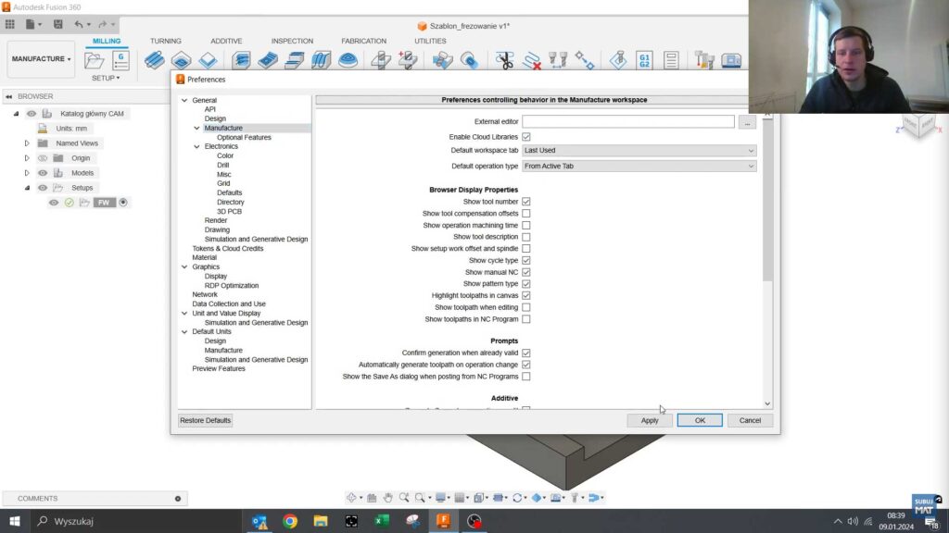949x533 pixels.
Task: Switch to the TURNING tab
Action: [166, 41]
